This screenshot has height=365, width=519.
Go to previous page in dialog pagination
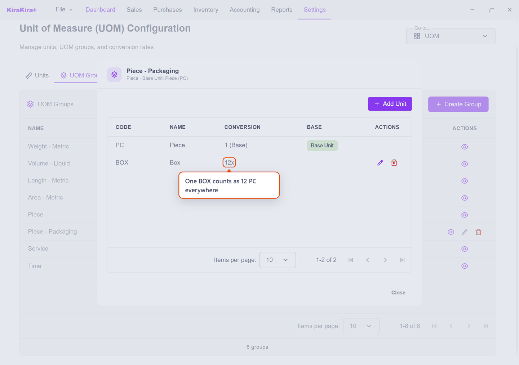point(368,260)
